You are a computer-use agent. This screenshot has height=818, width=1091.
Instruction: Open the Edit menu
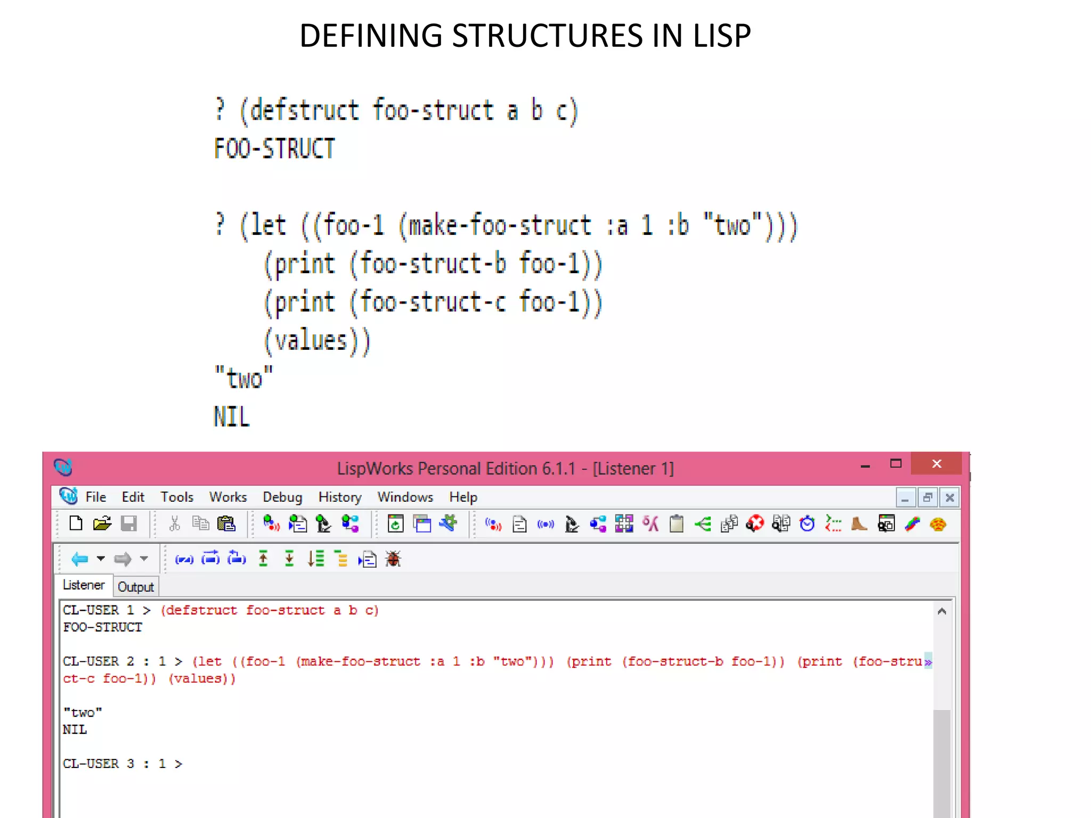pos(133,497)
